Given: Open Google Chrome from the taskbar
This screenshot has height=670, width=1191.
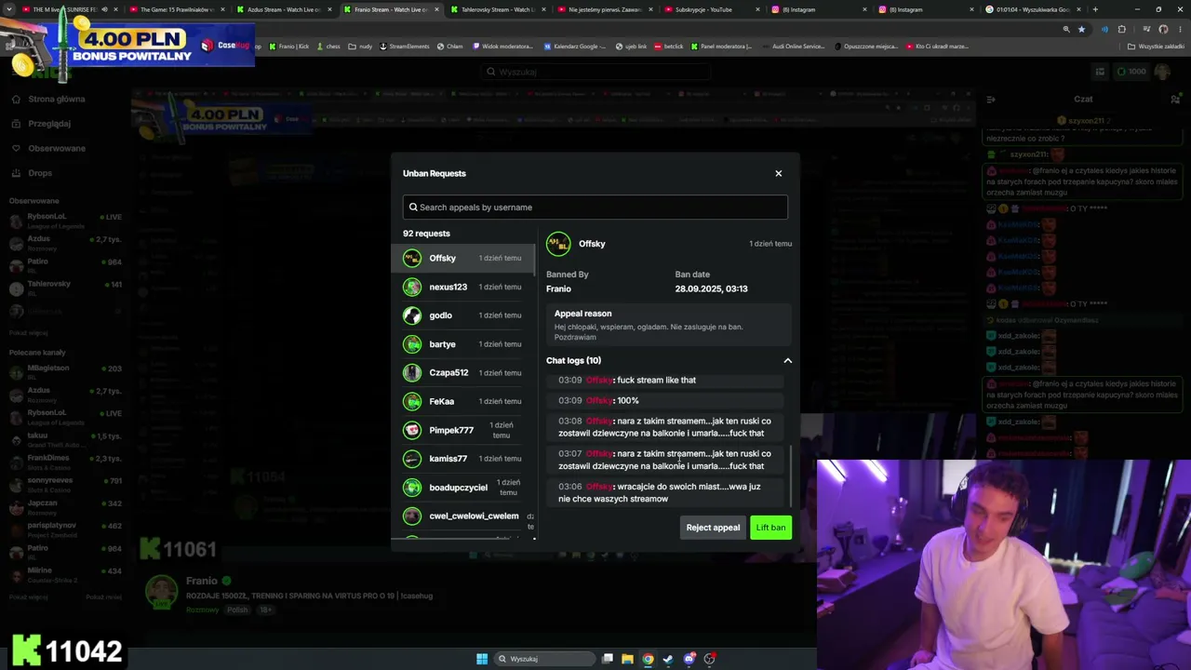Looking at the screenshot, I should point(648,659).
